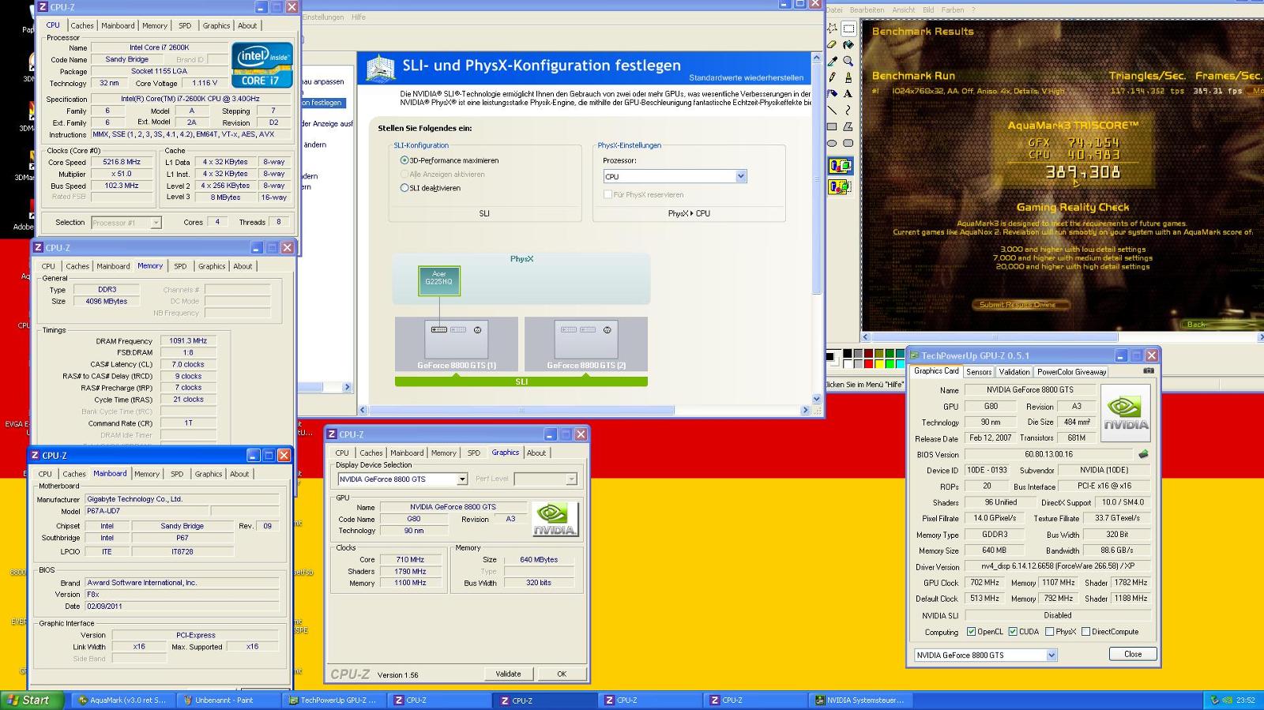Image resolution: width=1264 pixels, height=710 pixels.
Task: Open the Hilfe menu in the NVIDIA panel
Action: point(358,17)
